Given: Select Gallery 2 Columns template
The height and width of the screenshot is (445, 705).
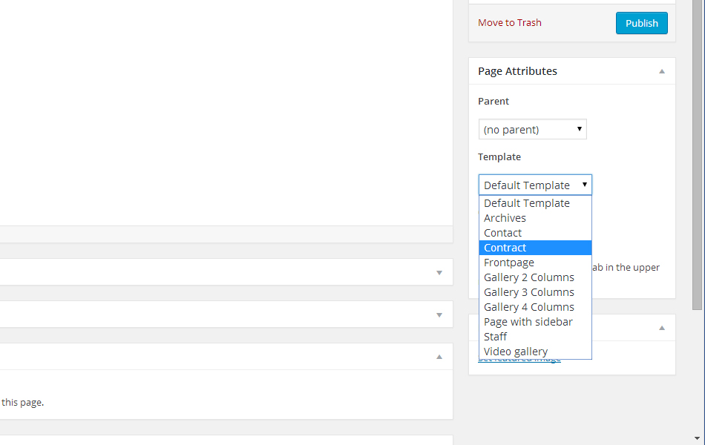Looking at the screenshot, I should click(x=529, y=277).
